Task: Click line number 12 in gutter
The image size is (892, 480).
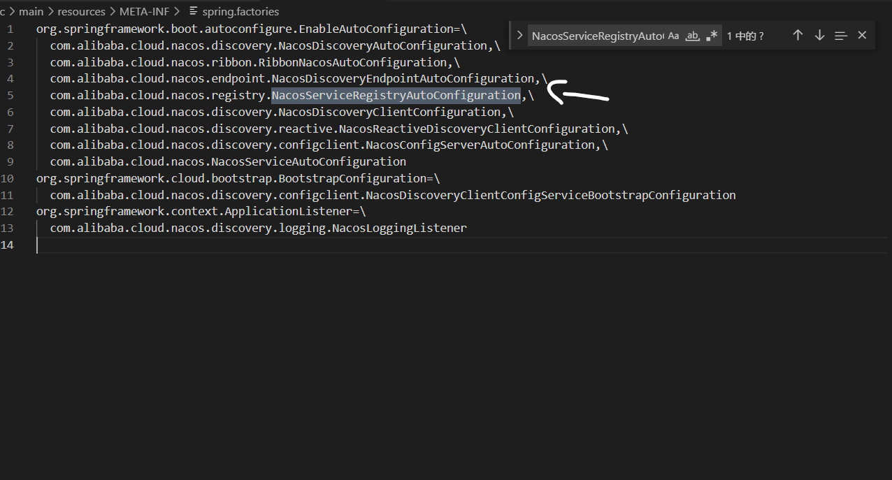Action: pyautogui.click(x=7, y=211)
